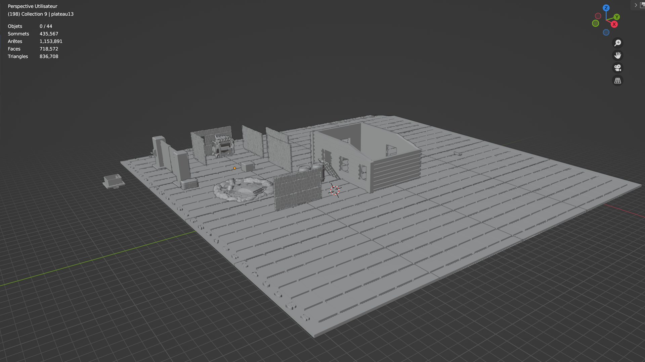Click the triangle count '836,708'
The width and height of the screenshot is (645, 362).
coord(49,56)
